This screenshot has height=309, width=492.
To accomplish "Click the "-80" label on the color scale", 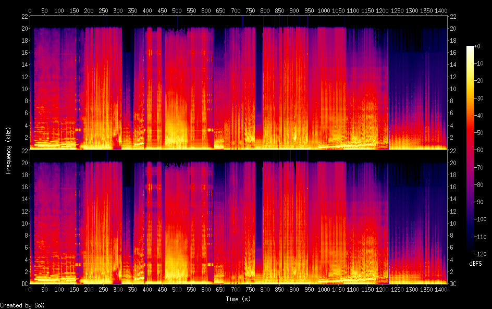I will coord(478,185).
